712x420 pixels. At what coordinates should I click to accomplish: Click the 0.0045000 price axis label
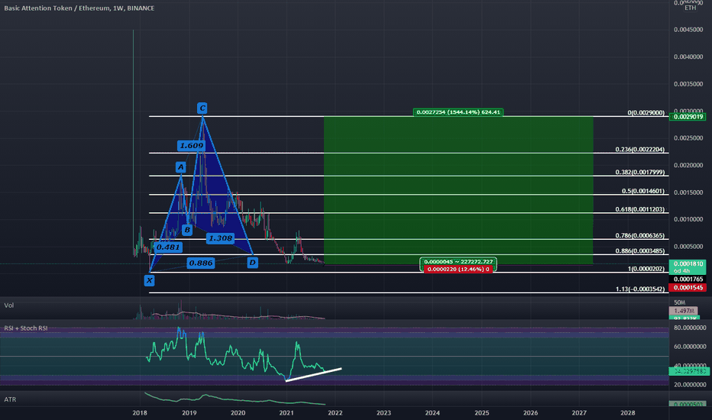688,30
